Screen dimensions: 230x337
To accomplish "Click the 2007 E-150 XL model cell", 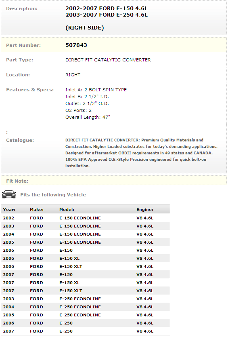I will point(69,282).
